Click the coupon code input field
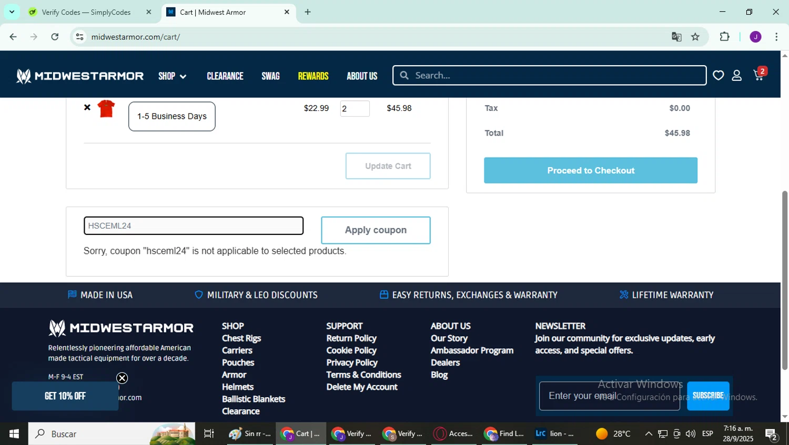789x445 pixels. click(194, 226)
